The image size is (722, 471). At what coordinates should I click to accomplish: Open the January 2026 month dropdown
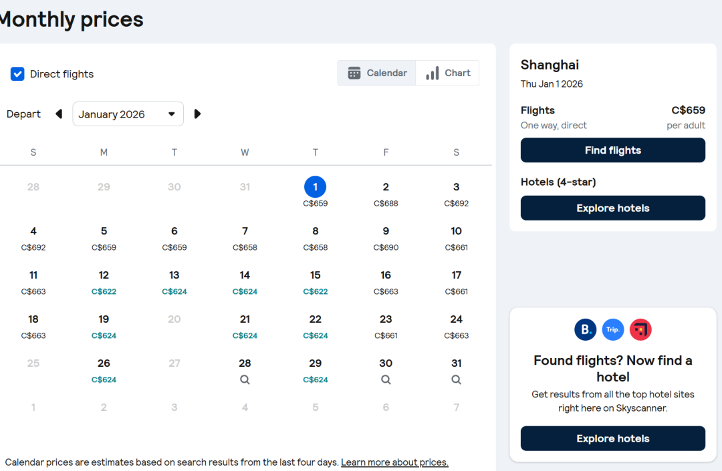pyautogui.click(x=128, y=114)
